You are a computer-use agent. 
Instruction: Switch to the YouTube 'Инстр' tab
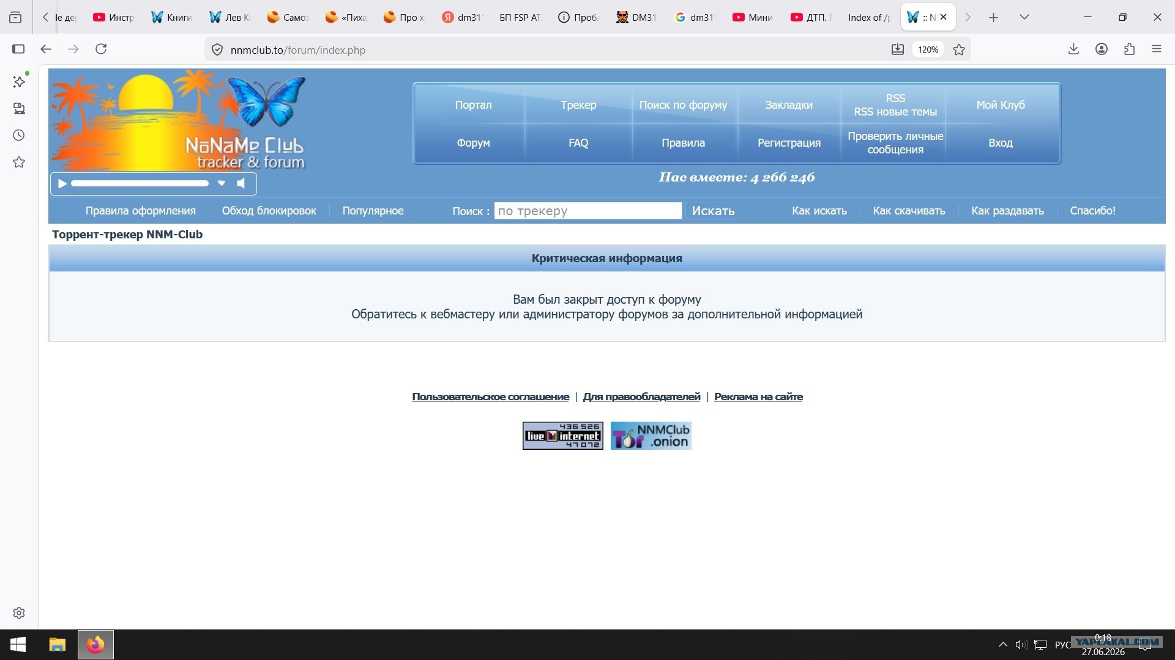[114, 17]
